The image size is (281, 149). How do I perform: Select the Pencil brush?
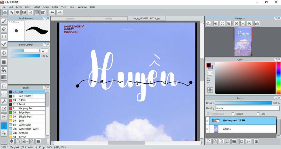click(27, 104)
